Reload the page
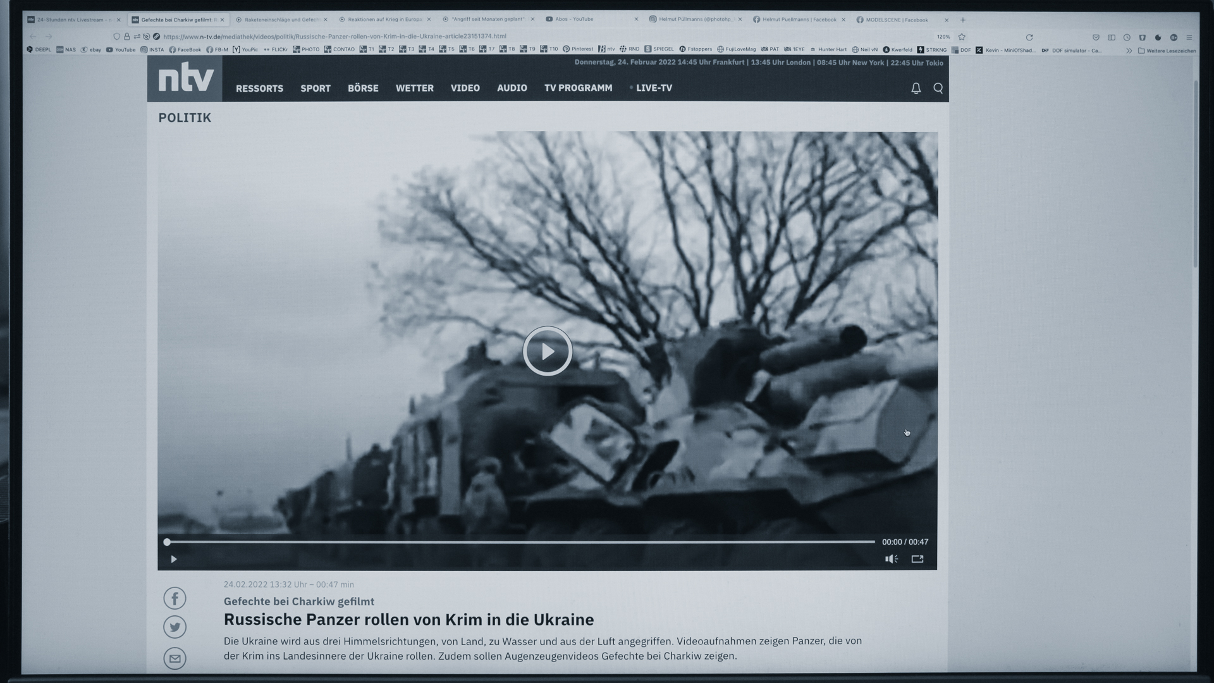This screenshot has width=1214, height=683. 1029,37
